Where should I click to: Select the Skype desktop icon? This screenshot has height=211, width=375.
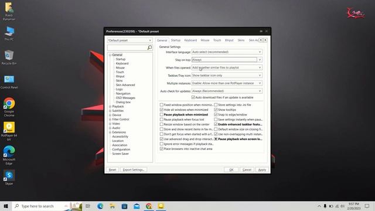[x=9, y=177]
